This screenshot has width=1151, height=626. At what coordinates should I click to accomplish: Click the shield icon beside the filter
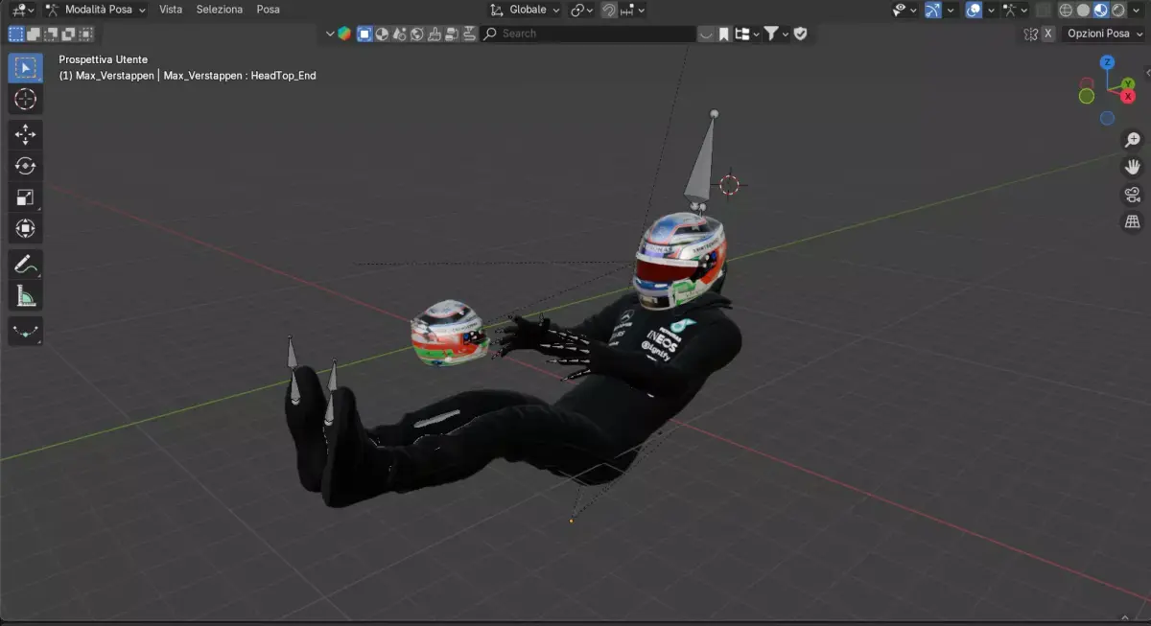(x=800, y=34)
